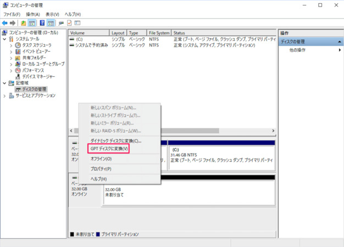Click the checkmark Properties toolbar icon

point(69,23)
